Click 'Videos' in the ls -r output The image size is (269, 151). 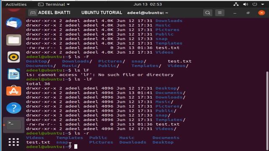[35, 138]
